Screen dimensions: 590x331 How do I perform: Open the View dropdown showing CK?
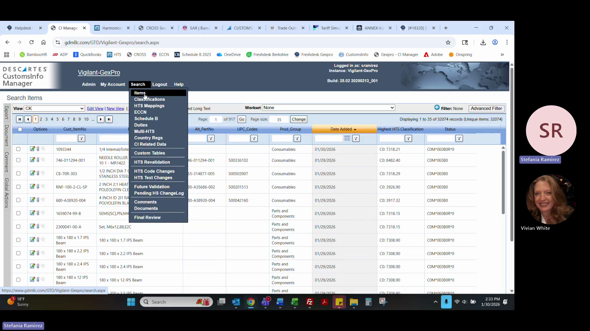pyautogui.click(x=54, y=108)
